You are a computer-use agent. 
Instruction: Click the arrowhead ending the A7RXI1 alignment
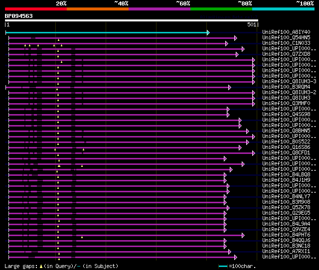click(x=230, y=252)
